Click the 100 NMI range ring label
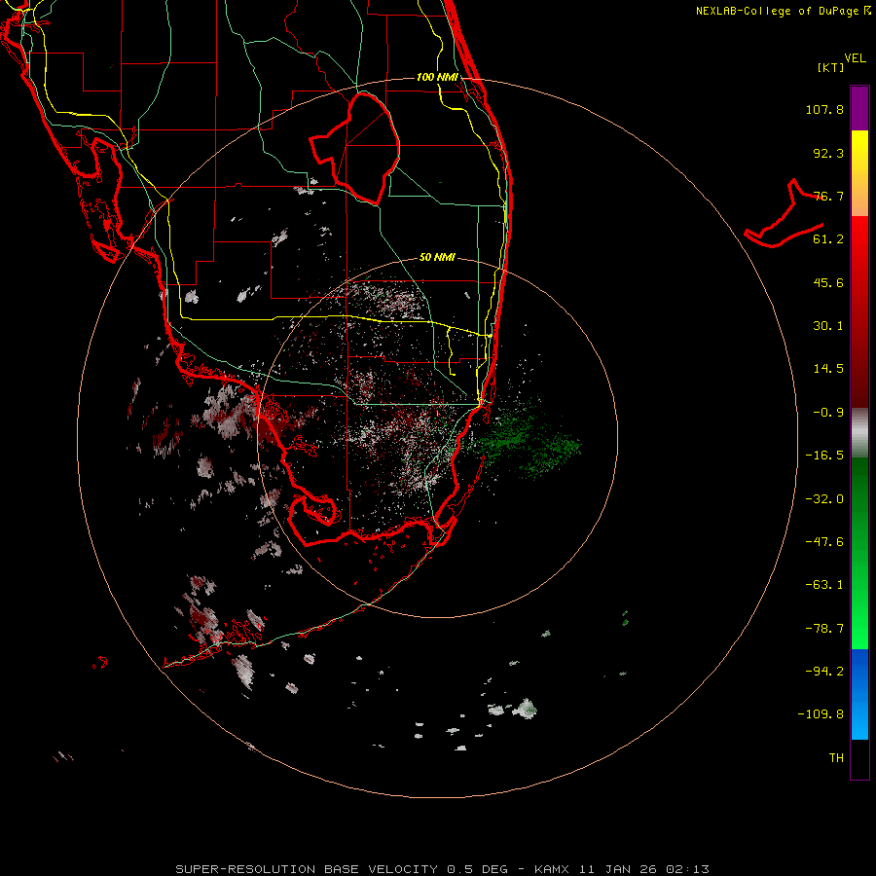This screenshot has height=876, width=876. pyautogui.click(x=437, y=77)
